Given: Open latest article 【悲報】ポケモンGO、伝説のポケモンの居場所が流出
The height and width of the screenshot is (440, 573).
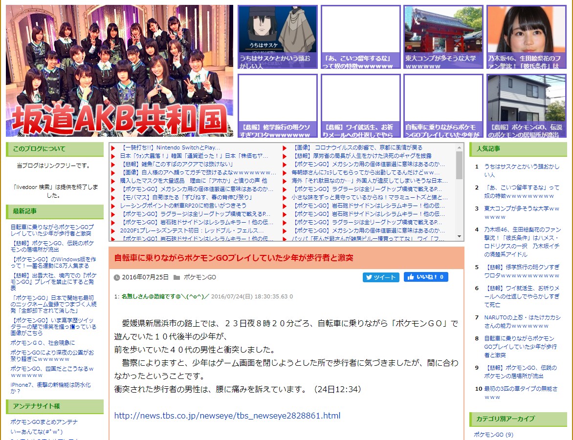Looking at the screenshot, I should pos(52,247).
